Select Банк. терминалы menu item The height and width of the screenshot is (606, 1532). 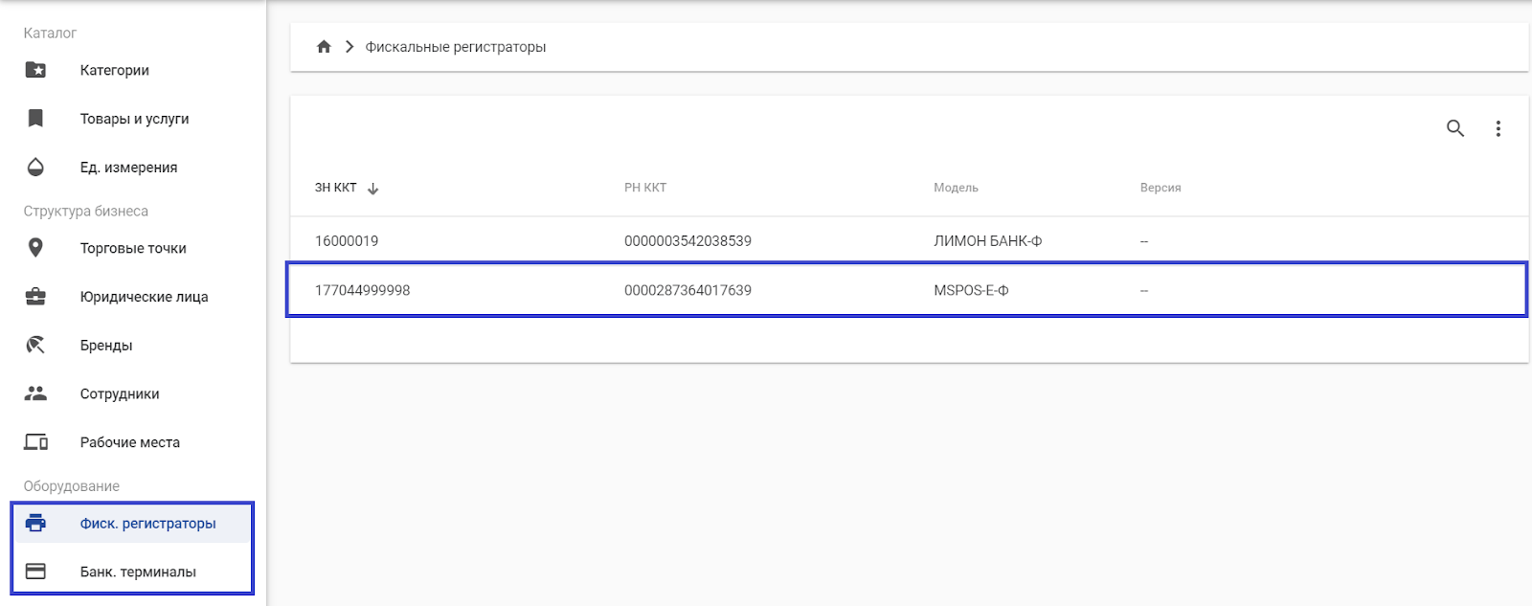point(138,572)
